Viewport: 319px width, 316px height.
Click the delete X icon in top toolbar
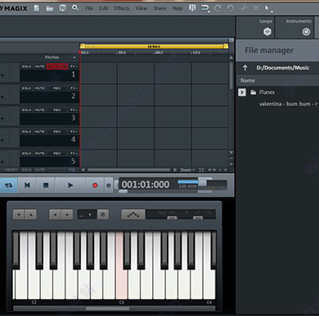click(256, 8)
